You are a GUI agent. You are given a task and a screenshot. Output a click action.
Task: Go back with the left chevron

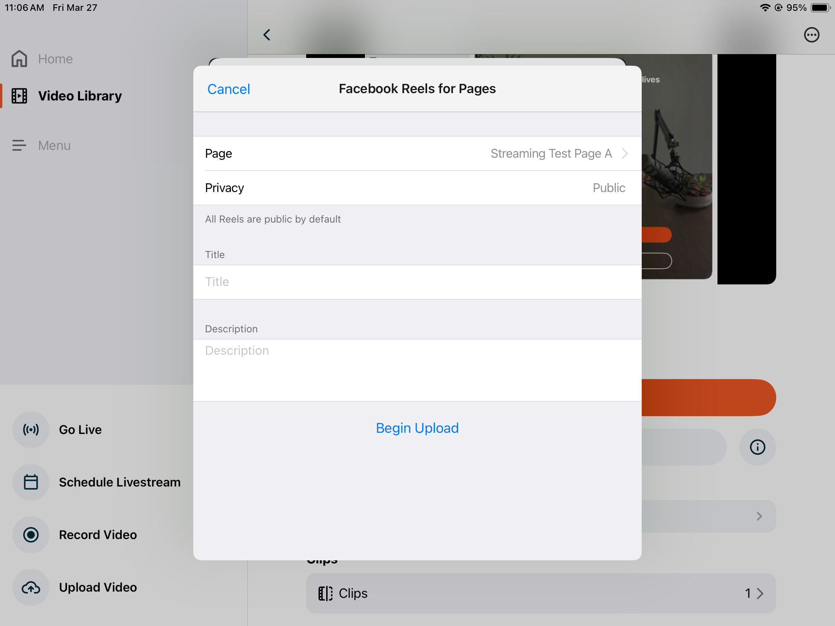[x=267, y=35]
